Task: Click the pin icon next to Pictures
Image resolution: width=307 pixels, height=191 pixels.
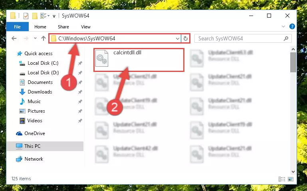Action: (80, 111)
